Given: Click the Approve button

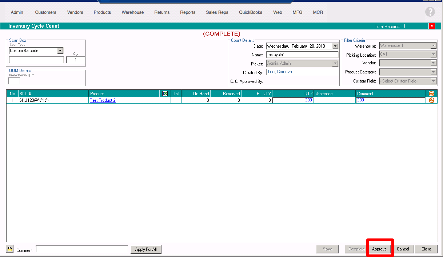Looking at the screenshot, I should coord(379,249).
